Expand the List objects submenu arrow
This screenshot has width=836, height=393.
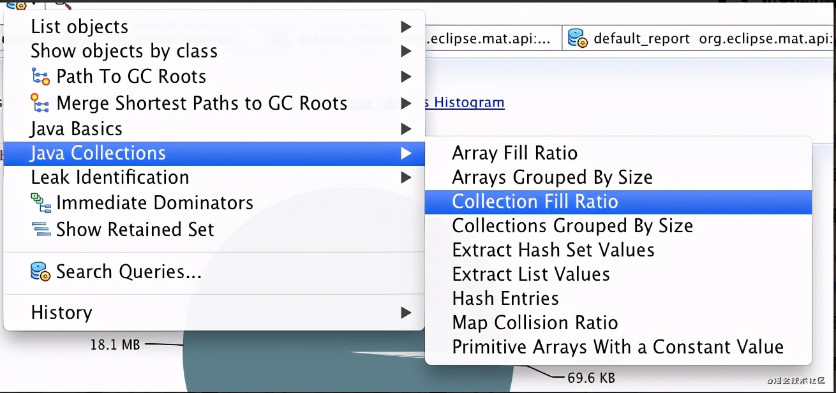coord(405,27)
